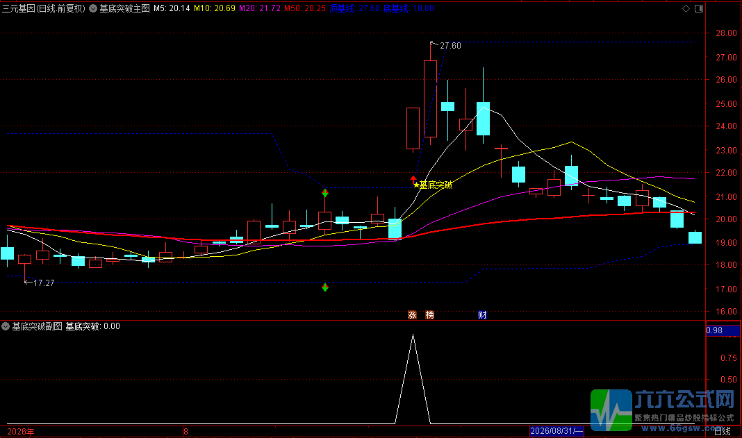Click the lower green diamond marker near 17.00
Viewport: 742px width, 438px height.
click(x=325, y=287)
